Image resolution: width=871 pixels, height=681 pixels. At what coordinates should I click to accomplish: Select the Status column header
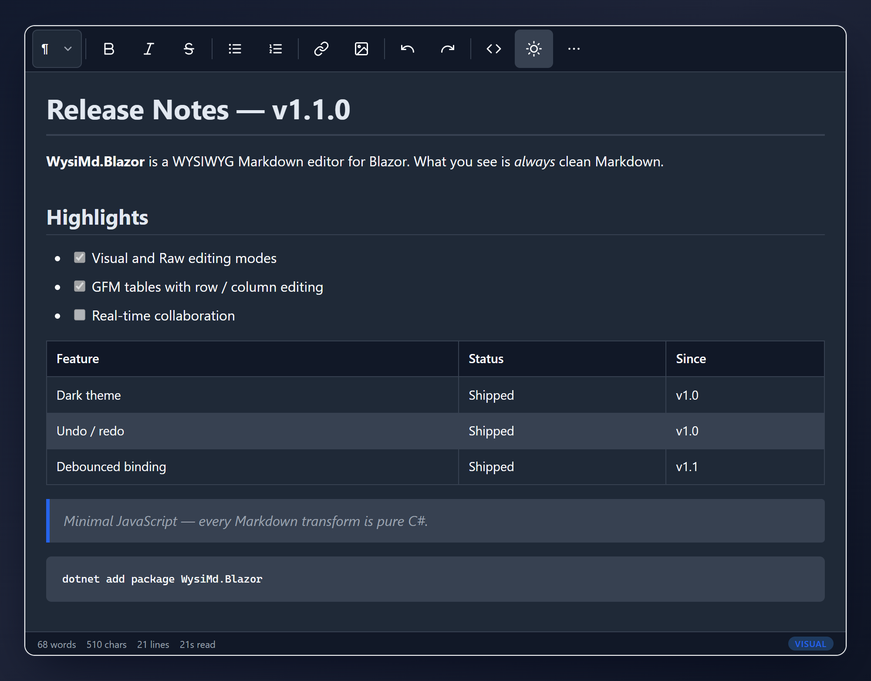click(562, 359)
